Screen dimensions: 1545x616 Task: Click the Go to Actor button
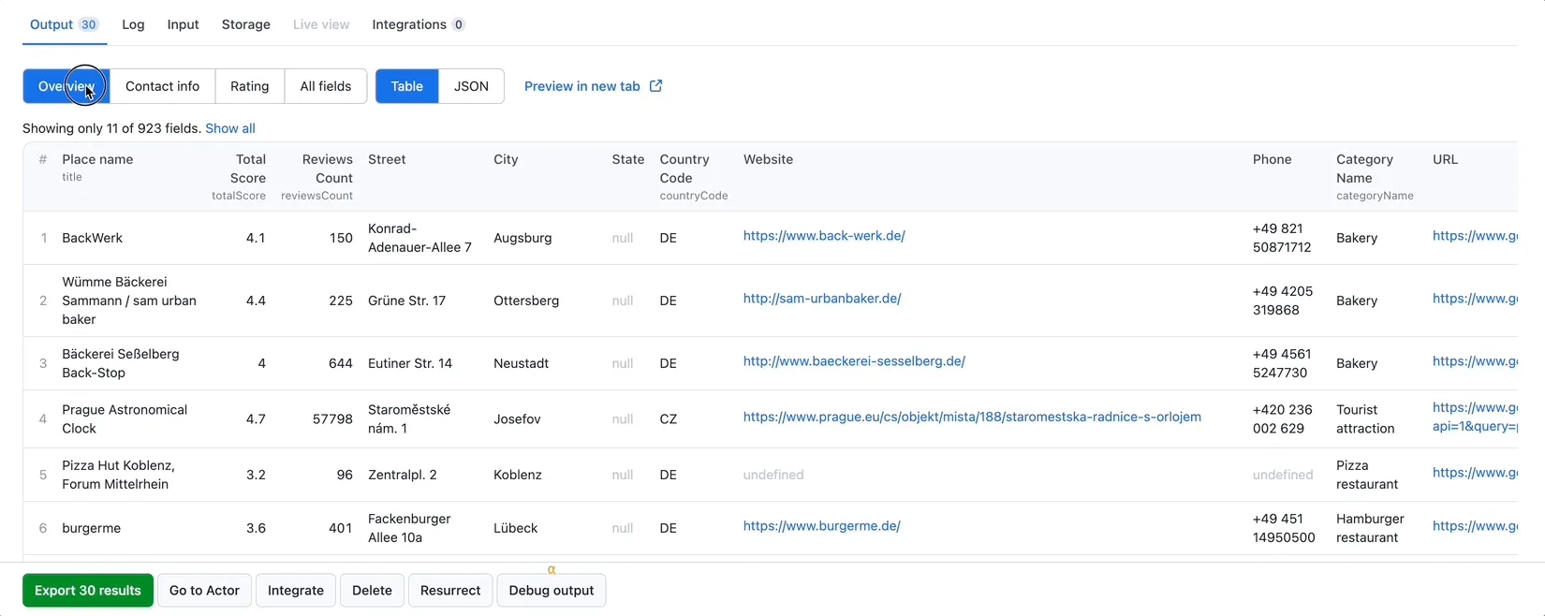[x=204, y=591]
